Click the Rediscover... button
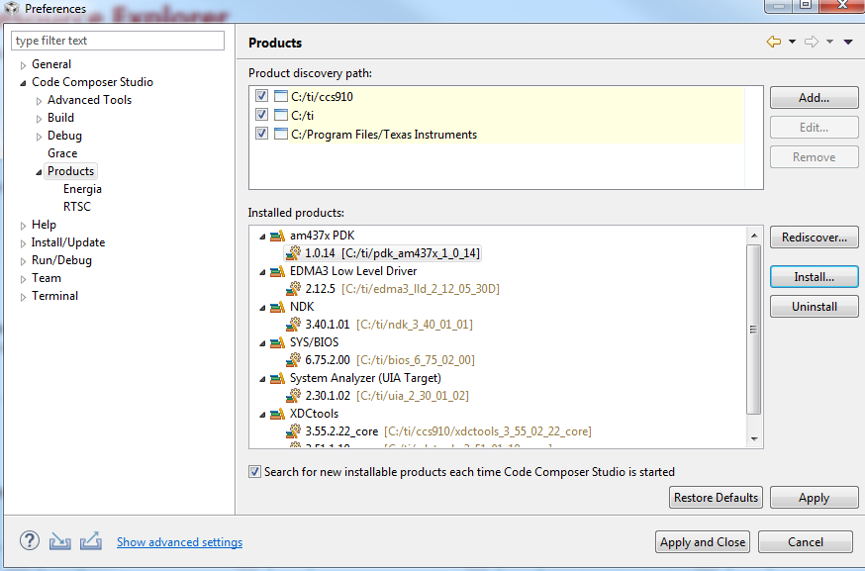Image resolution: width=865 pixels, height=571 pixels. [x=815, y=238]
